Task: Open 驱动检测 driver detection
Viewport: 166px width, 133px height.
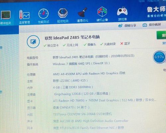Action: [63, 15]
